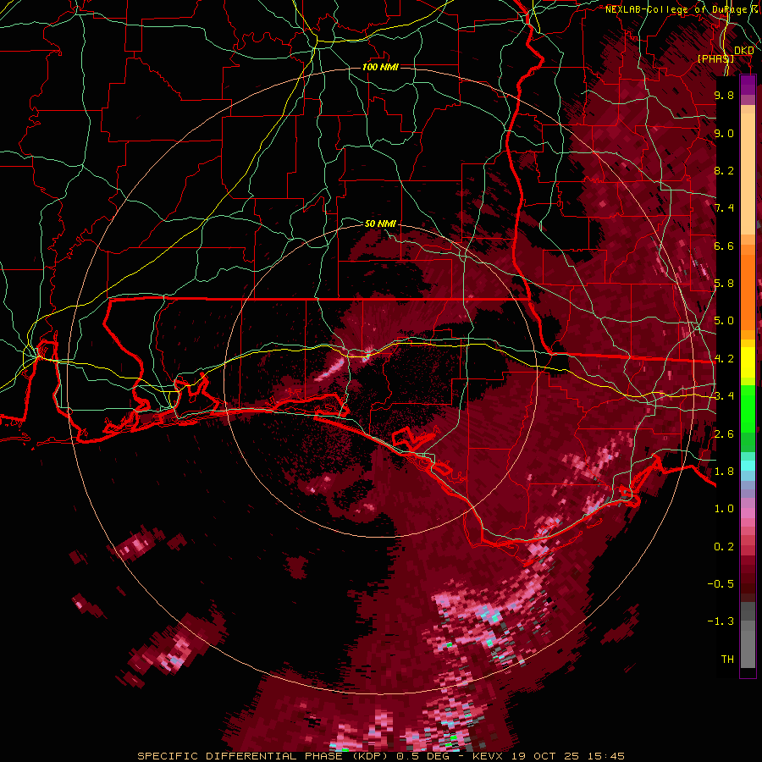Click the [PHAS] label above the color scale
Image resolution: width=762 pixels, height=762 pixels.
pyautogui.click(x=715, y=58)
